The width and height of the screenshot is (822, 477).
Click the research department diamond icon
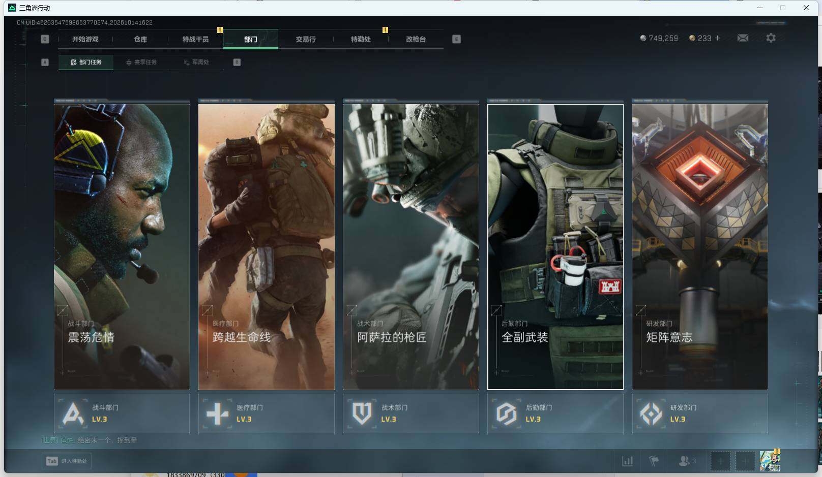[x=651, y=414]
